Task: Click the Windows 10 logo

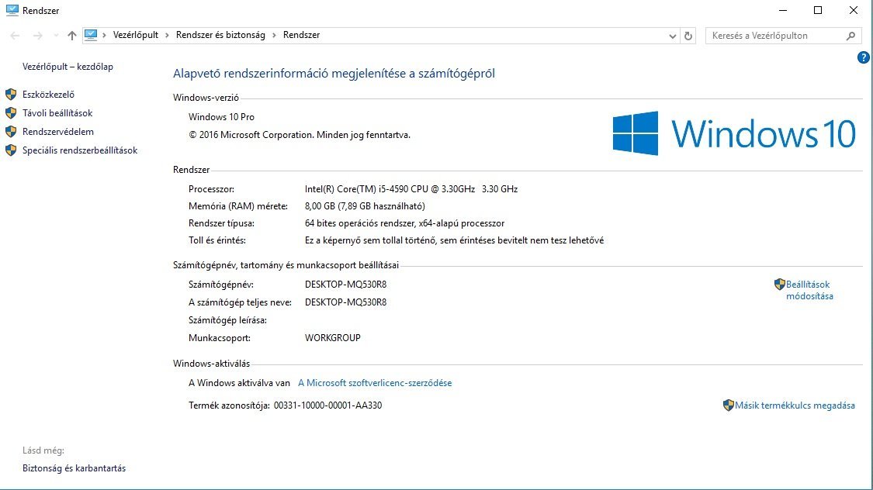Action: pos(734,133)
